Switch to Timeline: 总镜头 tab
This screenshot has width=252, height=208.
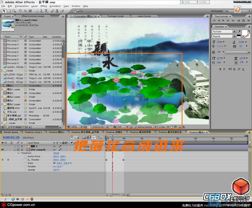(114, 132)
